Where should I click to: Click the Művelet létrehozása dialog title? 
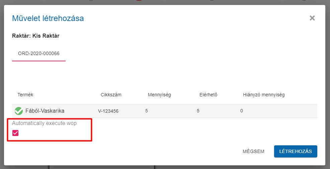point(48,18)
